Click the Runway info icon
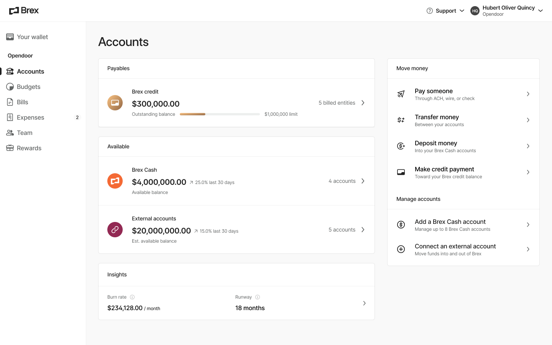 pyautogui.click(x=258, y=297)
